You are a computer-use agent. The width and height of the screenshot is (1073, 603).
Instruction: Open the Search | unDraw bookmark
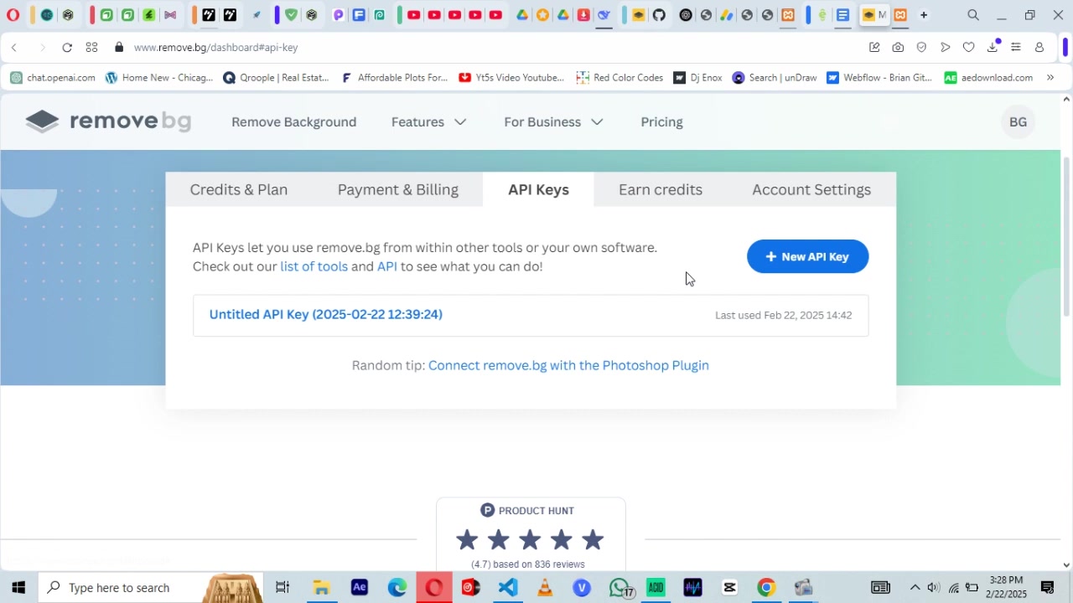pyautogui.click(x=774, y=78)
